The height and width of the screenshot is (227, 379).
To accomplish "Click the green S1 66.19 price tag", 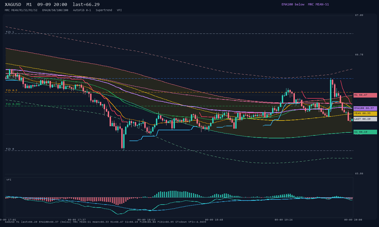I will click(x=365, y=132).
